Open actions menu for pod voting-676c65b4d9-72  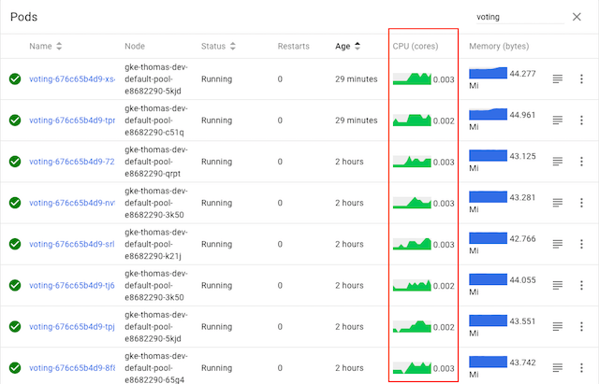tap(580, 162)
